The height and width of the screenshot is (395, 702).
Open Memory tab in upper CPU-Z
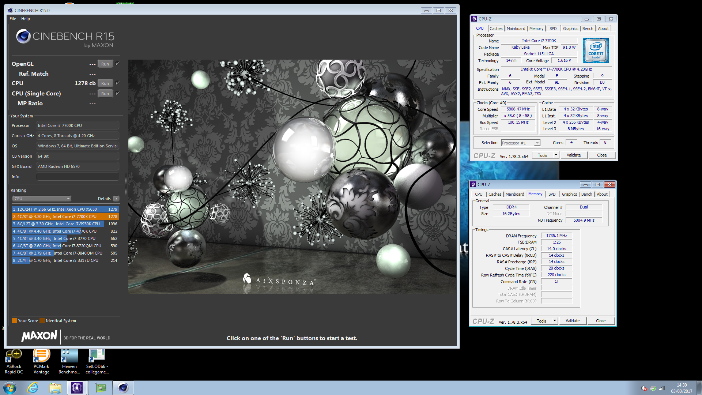point(536,29)
